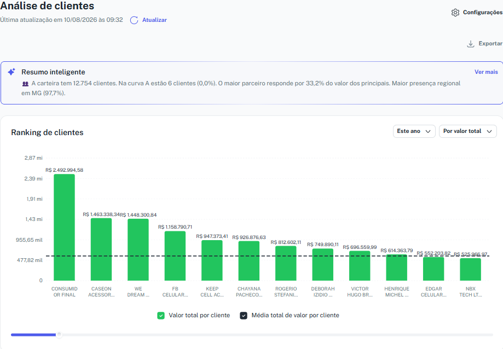Image resolution: width=503 pixels, height=349 pixels.
Task: Click the Exportar download icon
Action: (471, 44)
